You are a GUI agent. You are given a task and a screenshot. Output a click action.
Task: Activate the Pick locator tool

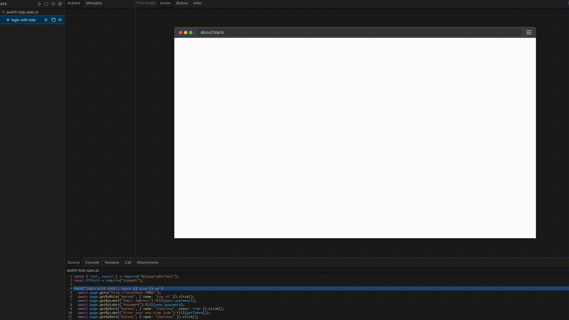coord(146,3)
